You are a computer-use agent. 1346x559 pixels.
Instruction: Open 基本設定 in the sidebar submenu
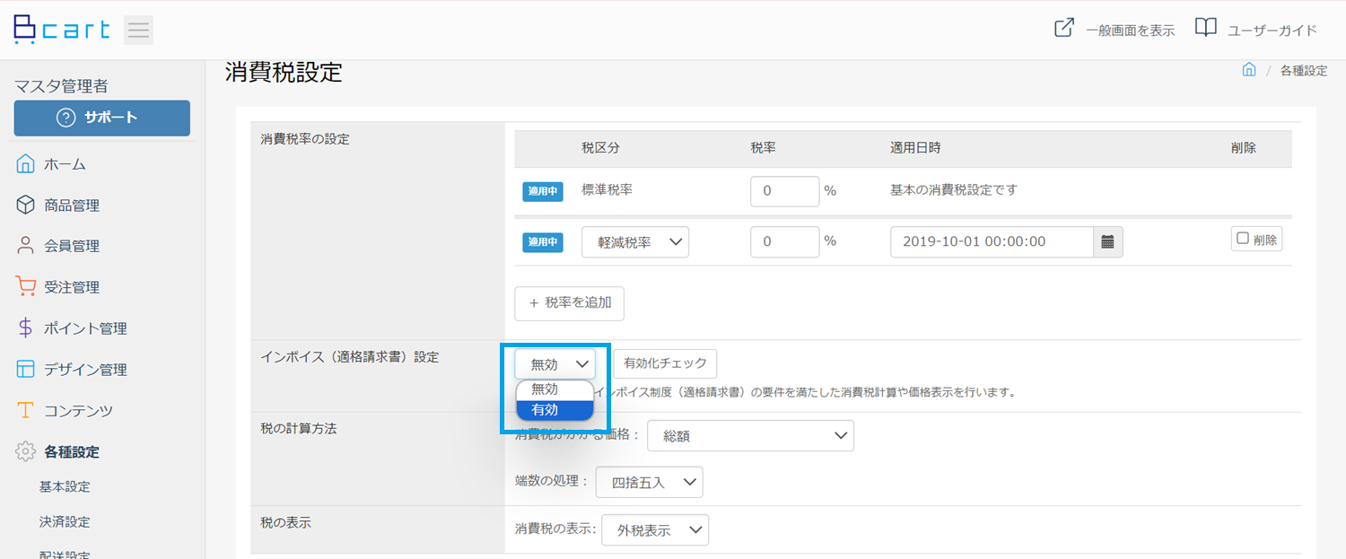[x=65, y=487]
